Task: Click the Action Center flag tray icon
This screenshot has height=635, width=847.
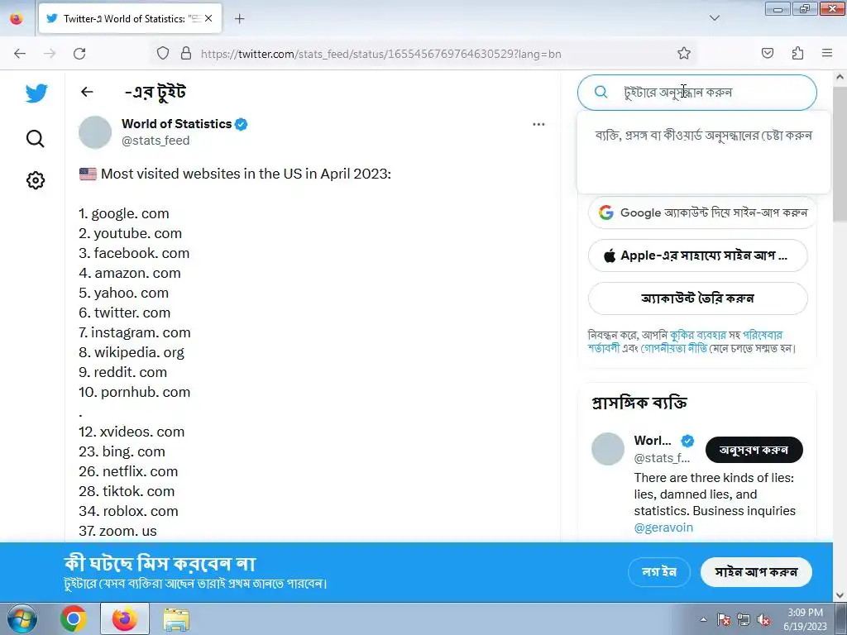Action: pos(724,620)
